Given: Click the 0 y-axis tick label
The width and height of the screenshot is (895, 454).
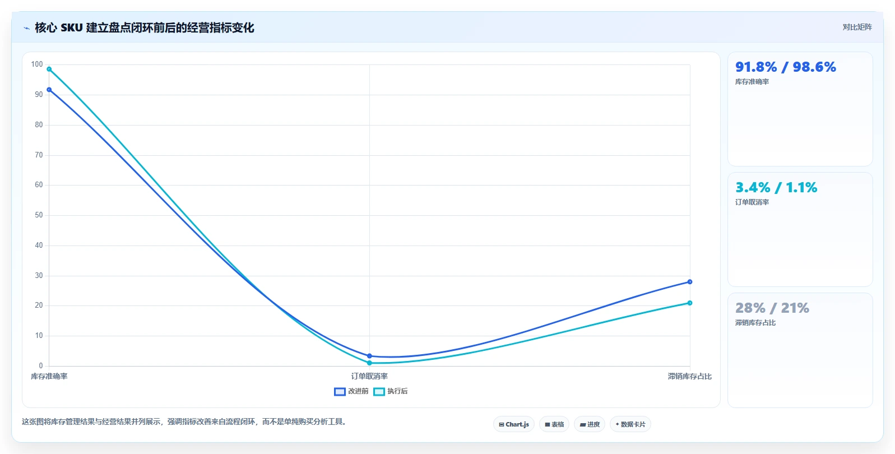Looking at the screenshot, I should (41, 366).
